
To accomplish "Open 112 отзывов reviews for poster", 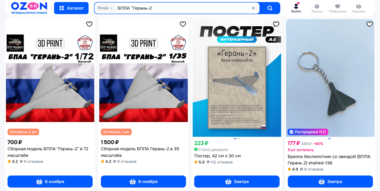I will coord(219,162).
